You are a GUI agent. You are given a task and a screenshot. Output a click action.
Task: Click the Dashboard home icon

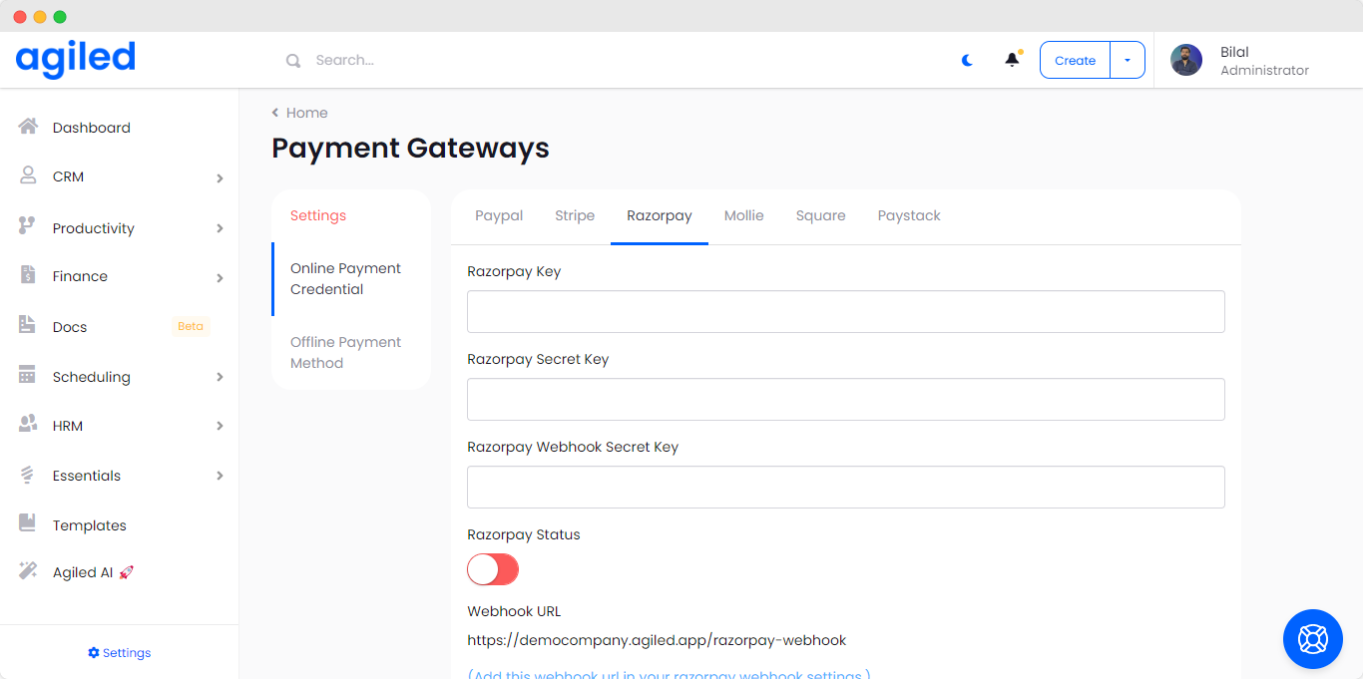click(x=28, y=127)
